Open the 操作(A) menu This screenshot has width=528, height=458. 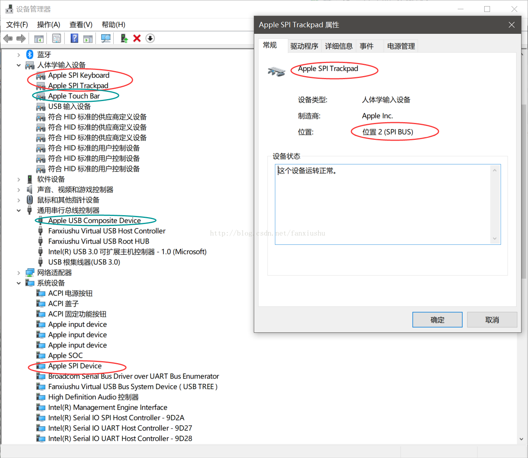tap(48, 25)
